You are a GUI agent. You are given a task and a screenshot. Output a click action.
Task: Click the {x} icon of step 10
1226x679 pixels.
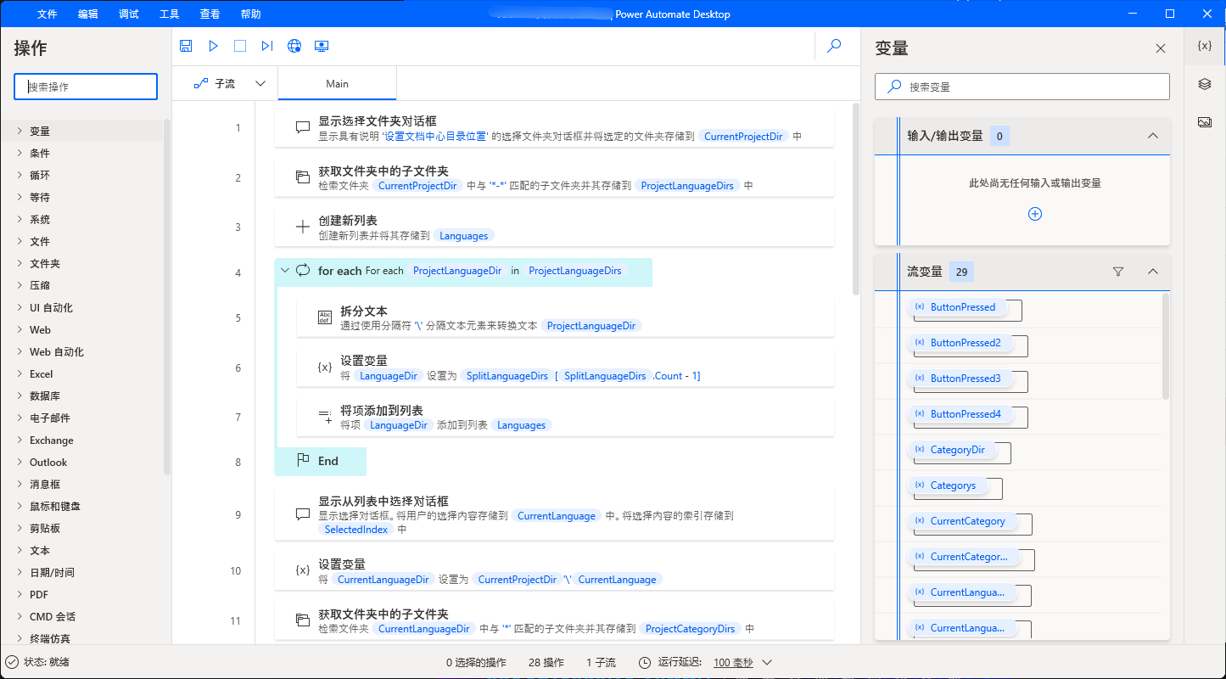click(303, 570)
